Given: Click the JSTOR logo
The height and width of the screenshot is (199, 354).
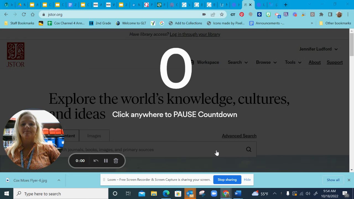Looking at the screenshot, I should (15, 54).
